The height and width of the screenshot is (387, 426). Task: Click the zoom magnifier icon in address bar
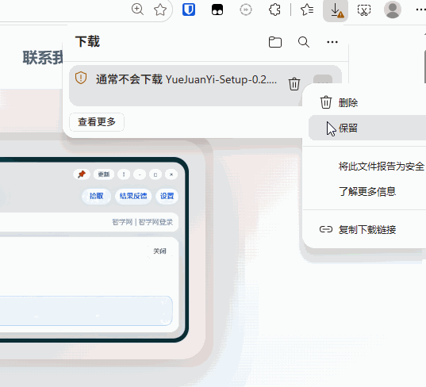pos(137,10)
